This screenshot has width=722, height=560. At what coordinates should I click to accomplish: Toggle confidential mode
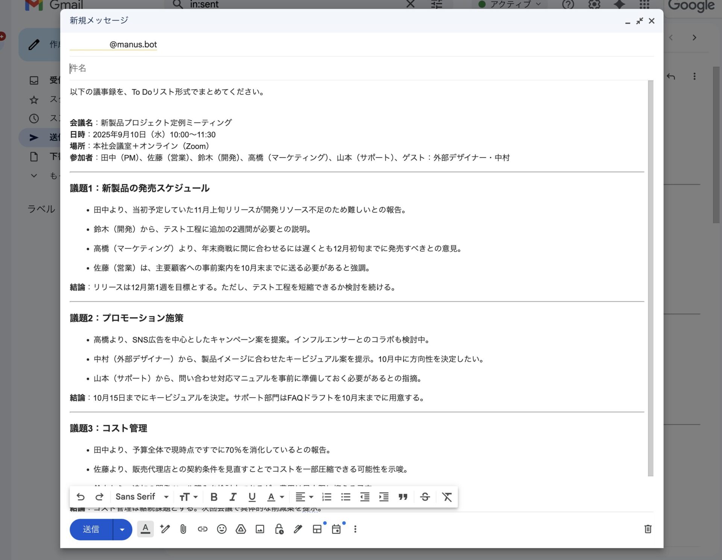pyautogui.click(x=279, y=529)
